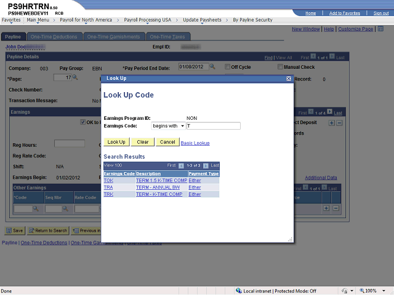Sort results by Earnings Code column
Viewport: 394px width, 295px height.
(x=119, y=173)
